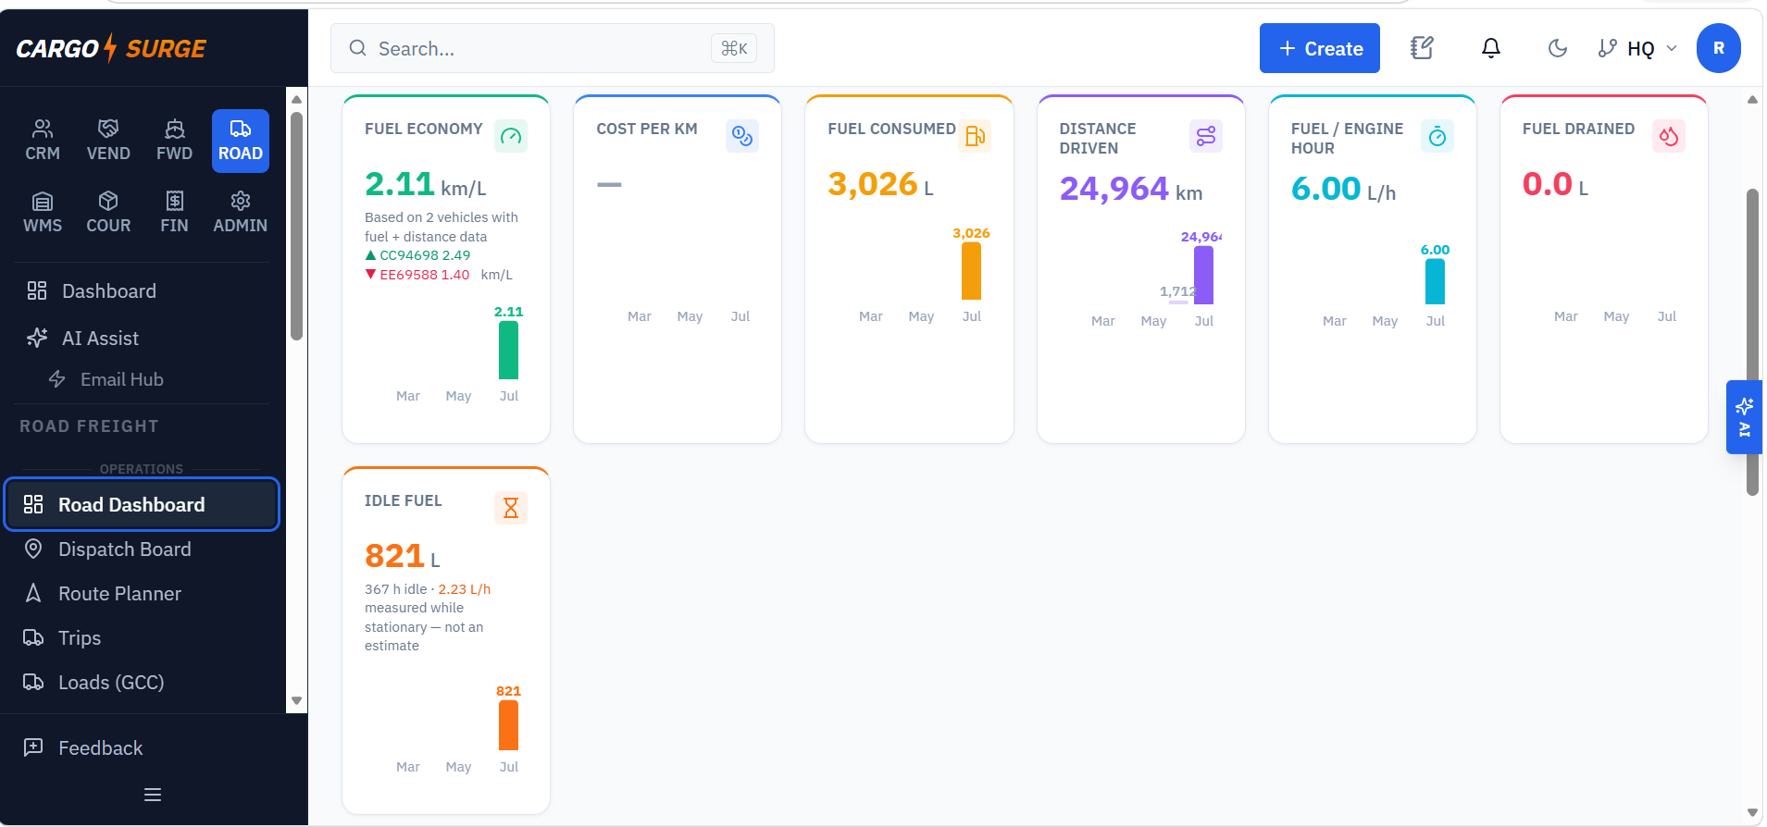
Task: Open the FIN finance module
Action: click(174, 213)
